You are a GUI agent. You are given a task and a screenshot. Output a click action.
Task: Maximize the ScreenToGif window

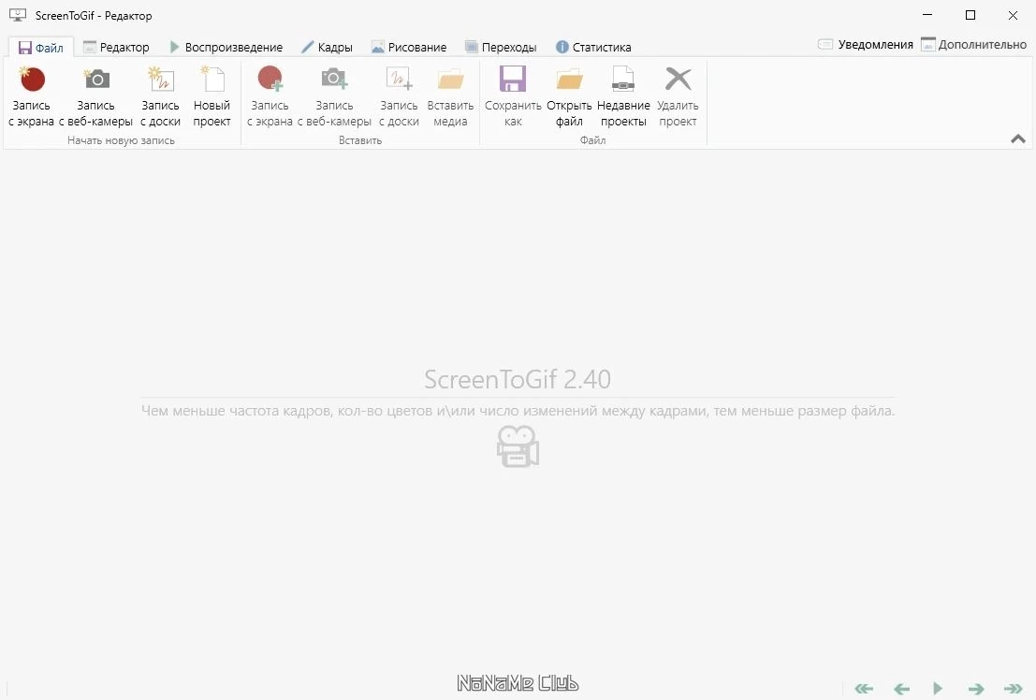pyautogui.click(x=970, y=15)
